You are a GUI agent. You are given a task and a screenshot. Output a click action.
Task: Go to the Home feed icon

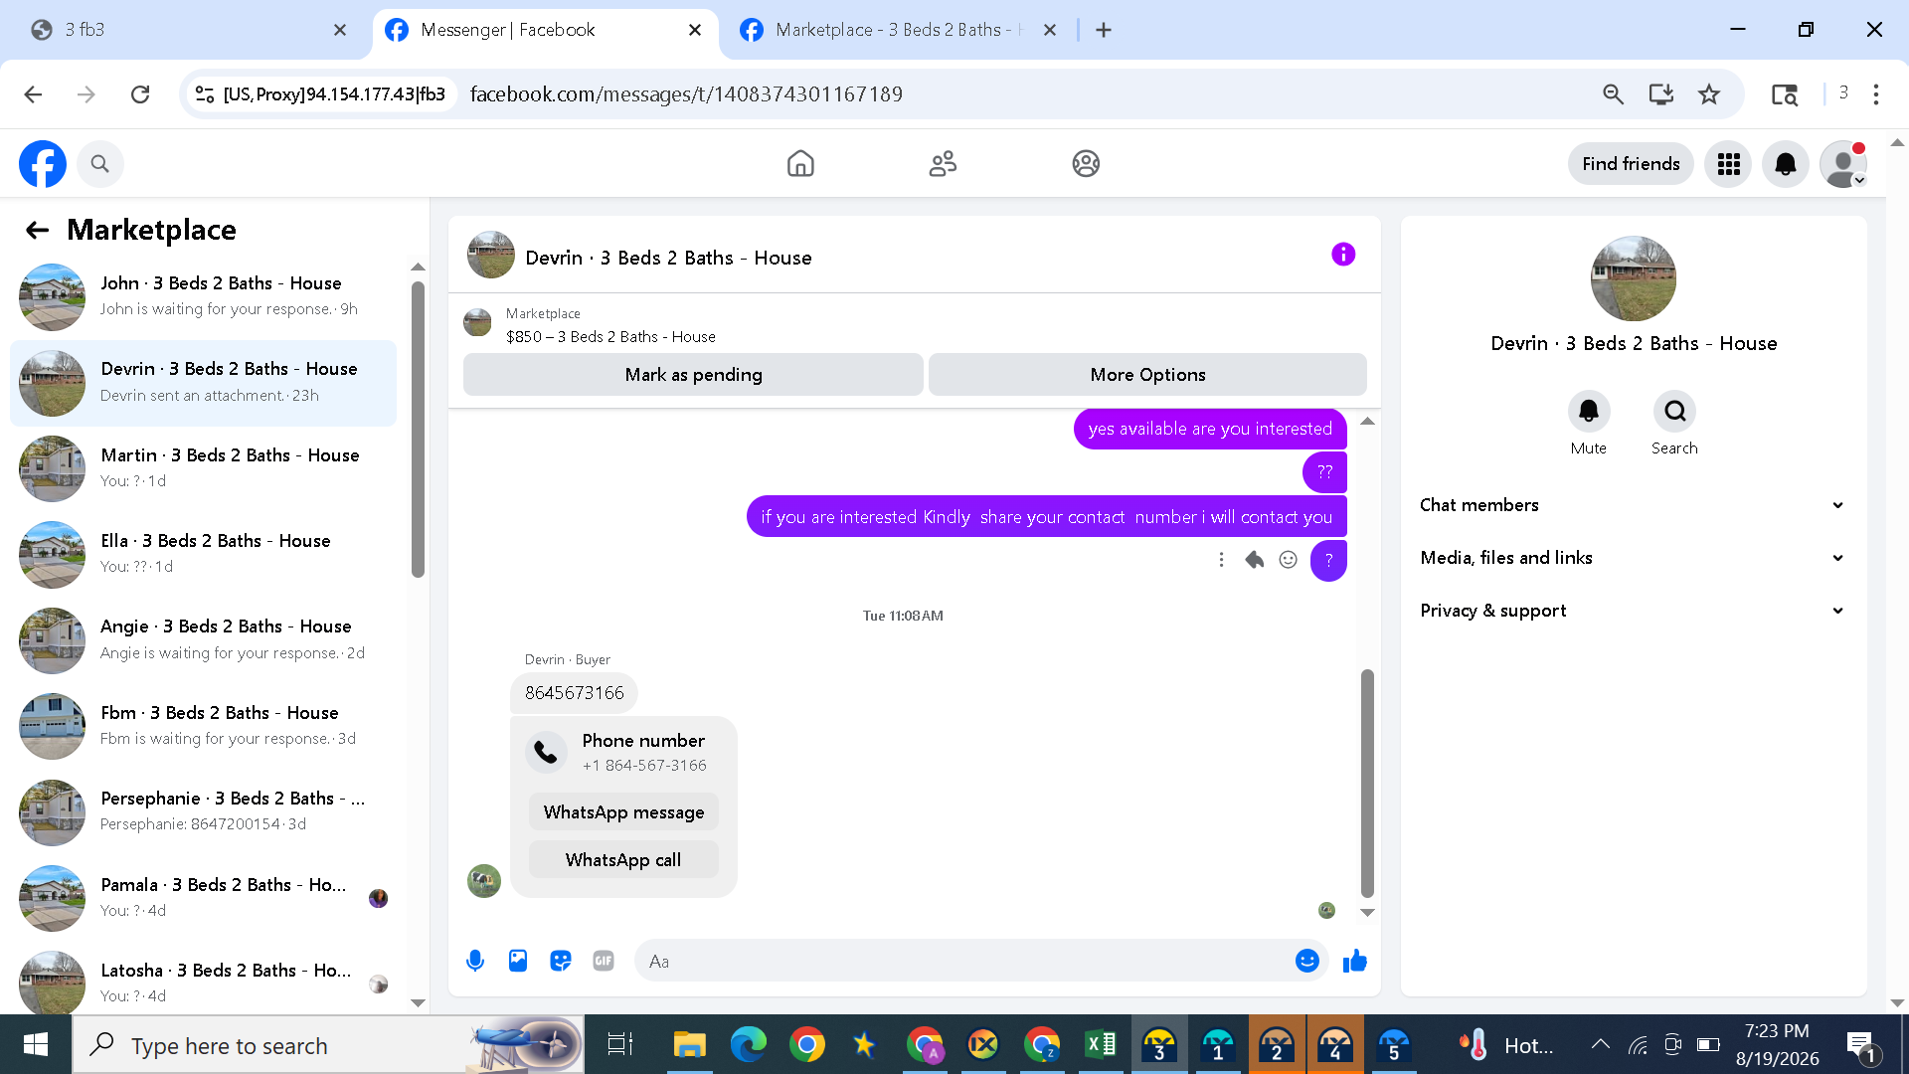pos(800,163)
